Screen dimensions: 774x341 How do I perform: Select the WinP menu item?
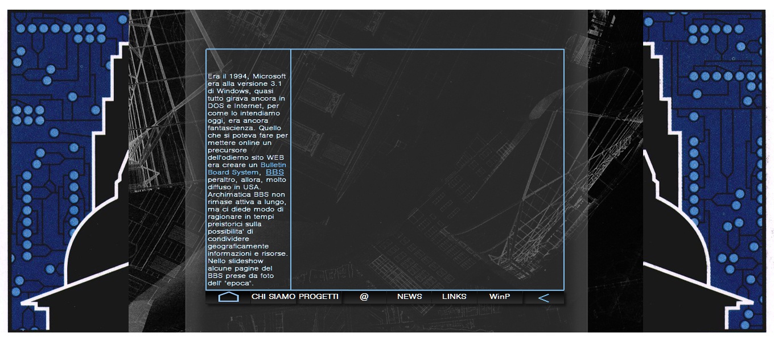pyautogui.click(x=500, y=297)
